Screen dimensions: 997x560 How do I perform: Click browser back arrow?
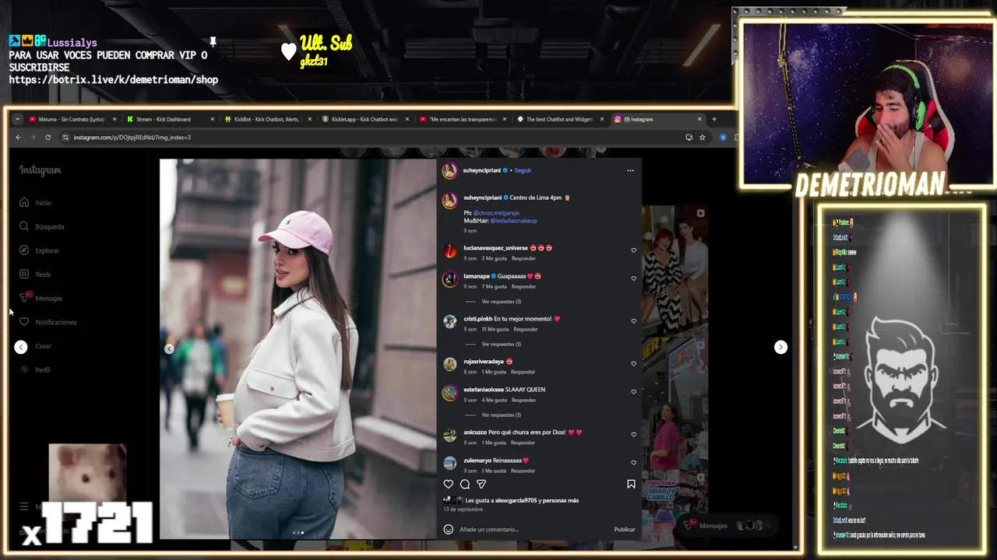click(x=19, y=137)
